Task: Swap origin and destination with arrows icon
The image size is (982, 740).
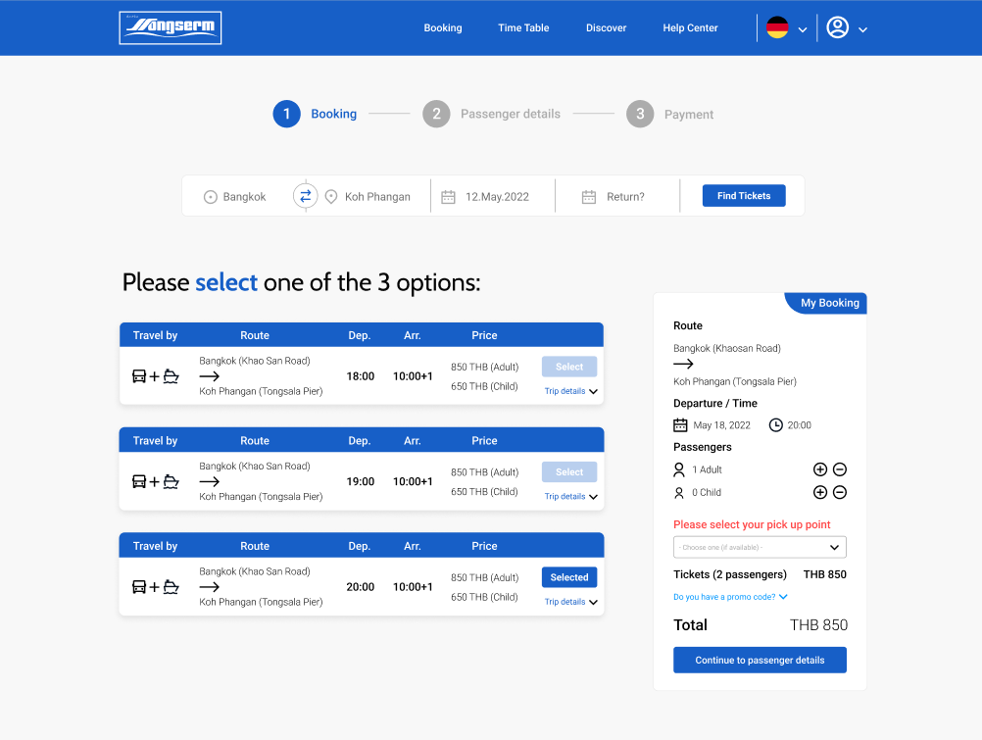Action: click(305, 196)
